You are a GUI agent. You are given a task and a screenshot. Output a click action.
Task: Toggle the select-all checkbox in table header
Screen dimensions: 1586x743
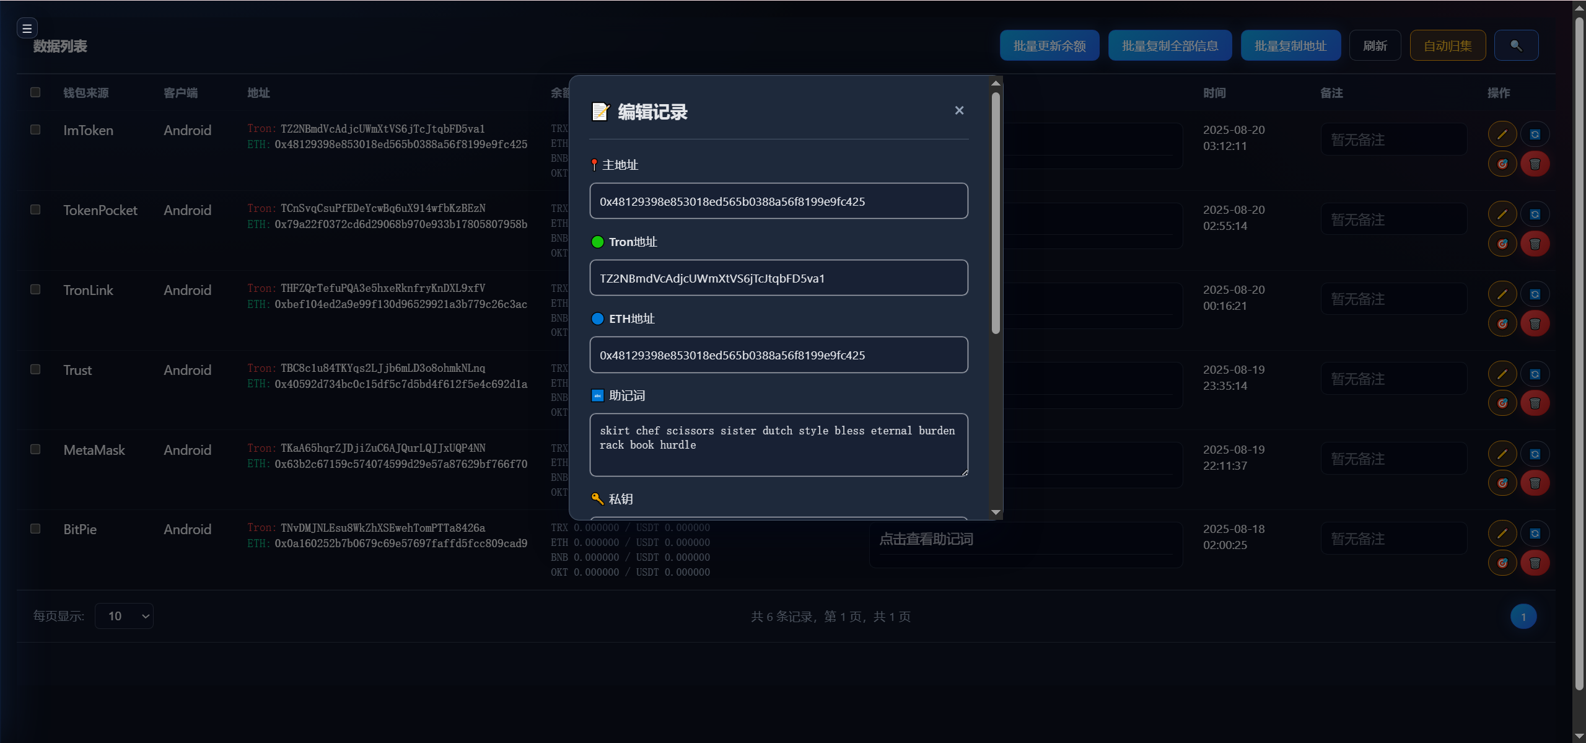pos(35,92)
